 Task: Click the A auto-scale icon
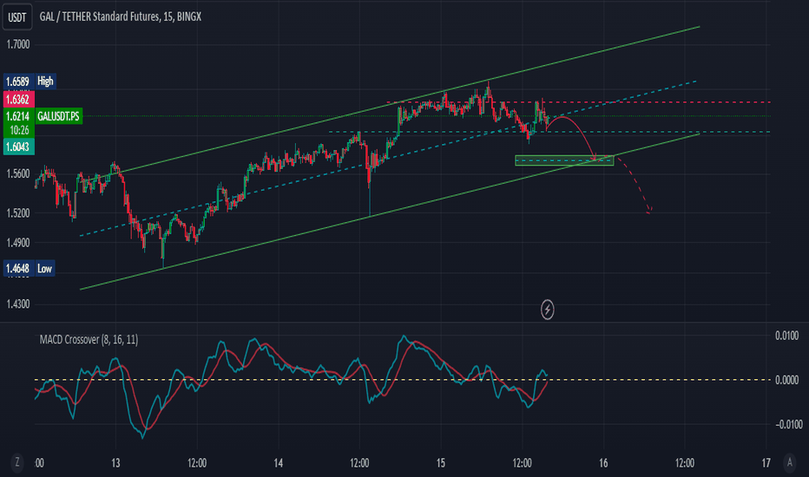click(x=789, y=462)
